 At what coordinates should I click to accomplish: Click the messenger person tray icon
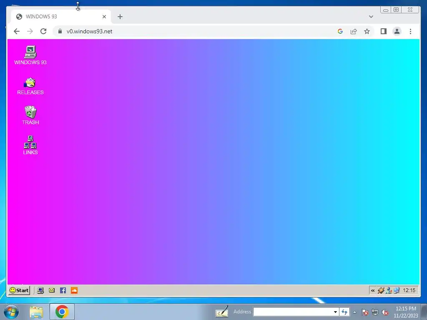point(389,290)
